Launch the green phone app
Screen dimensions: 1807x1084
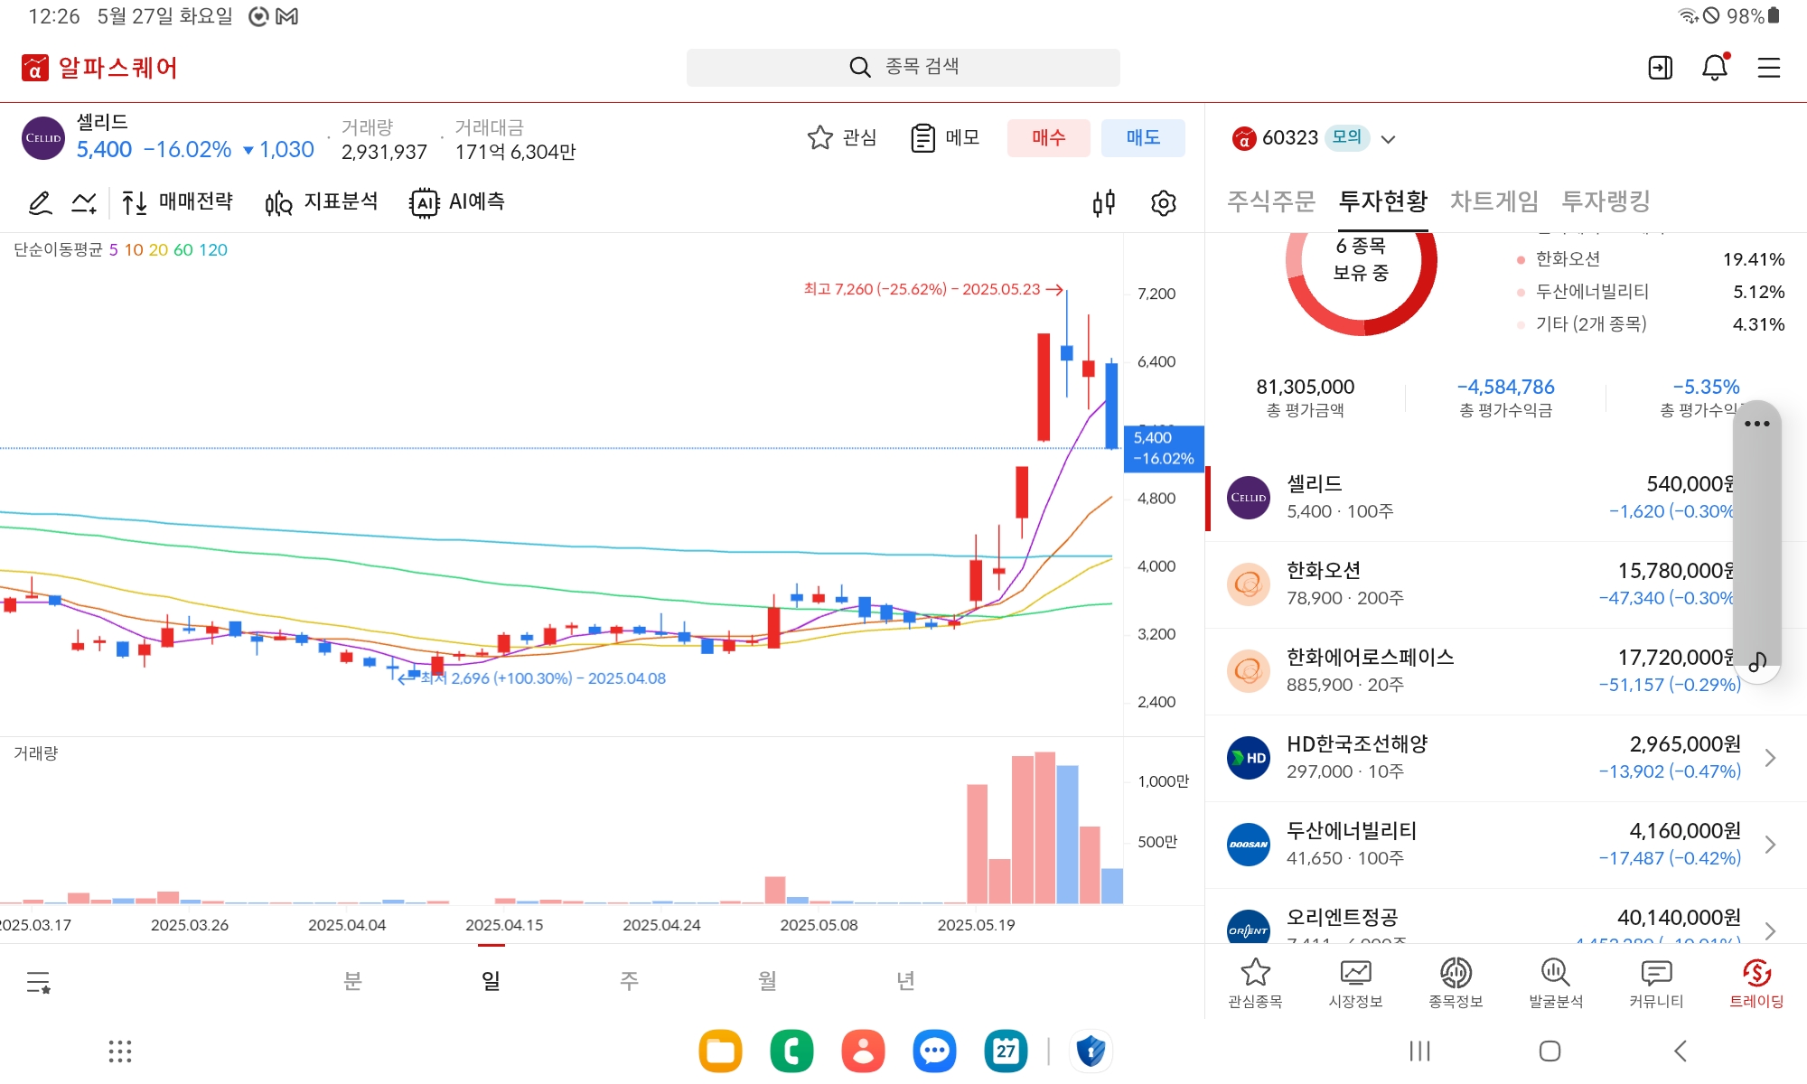tap(791, 1051)
